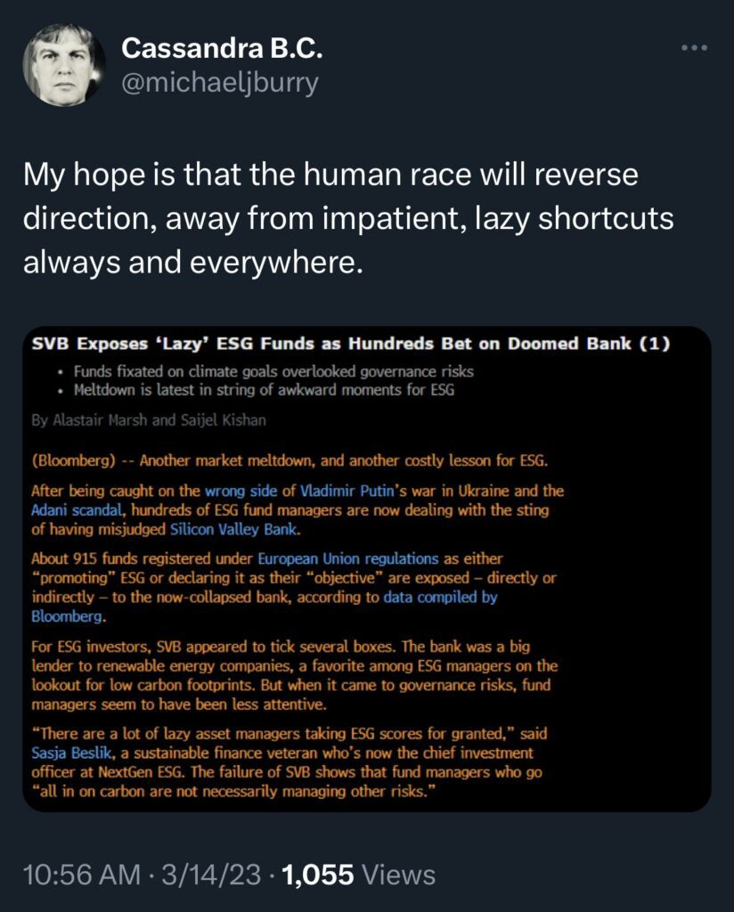Open the three-dot more options menu

(x=692, y=49)
